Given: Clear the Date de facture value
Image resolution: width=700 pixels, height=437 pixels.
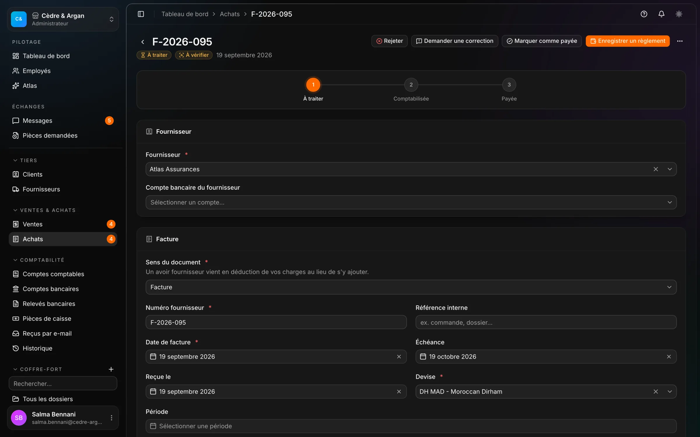Looking at the screenshot, I should click(x=399, y=357).
